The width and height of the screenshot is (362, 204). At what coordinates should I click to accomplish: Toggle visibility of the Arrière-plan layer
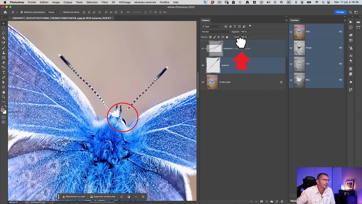pyautogui.click(x=203, y=82)
